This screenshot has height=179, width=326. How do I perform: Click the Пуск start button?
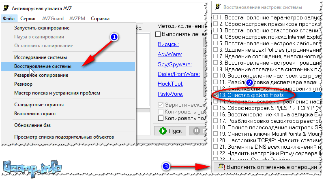click(x=170, y=131)
